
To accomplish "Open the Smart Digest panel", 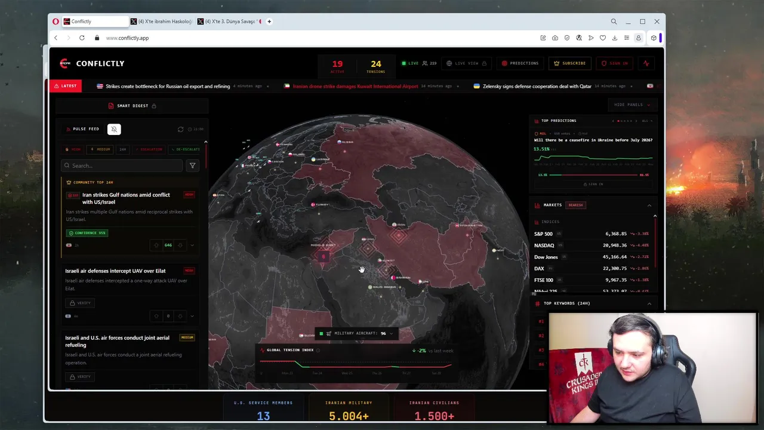I will (133, 106).
